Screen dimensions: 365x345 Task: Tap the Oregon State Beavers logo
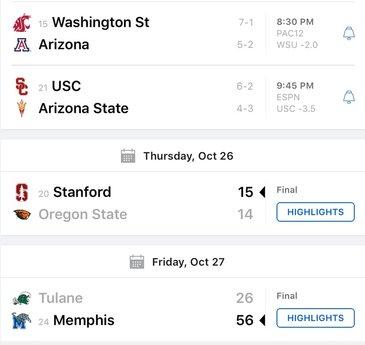coord(21,214)
